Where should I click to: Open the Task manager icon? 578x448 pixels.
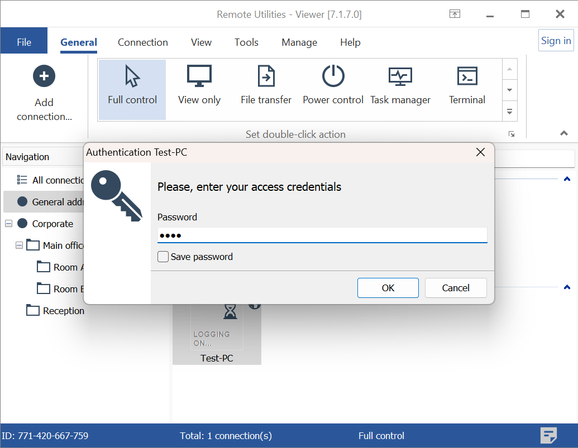pos(400,77)
